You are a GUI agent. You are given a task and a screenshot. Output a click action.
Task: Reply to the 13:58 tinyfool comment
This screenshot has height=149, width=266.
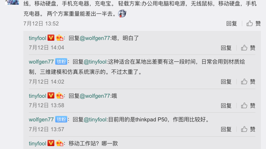[x=226, y=106]
